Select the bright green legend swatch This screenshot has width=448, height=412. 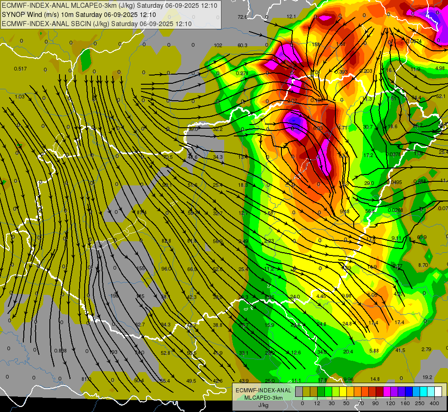(x=328, y=391)
